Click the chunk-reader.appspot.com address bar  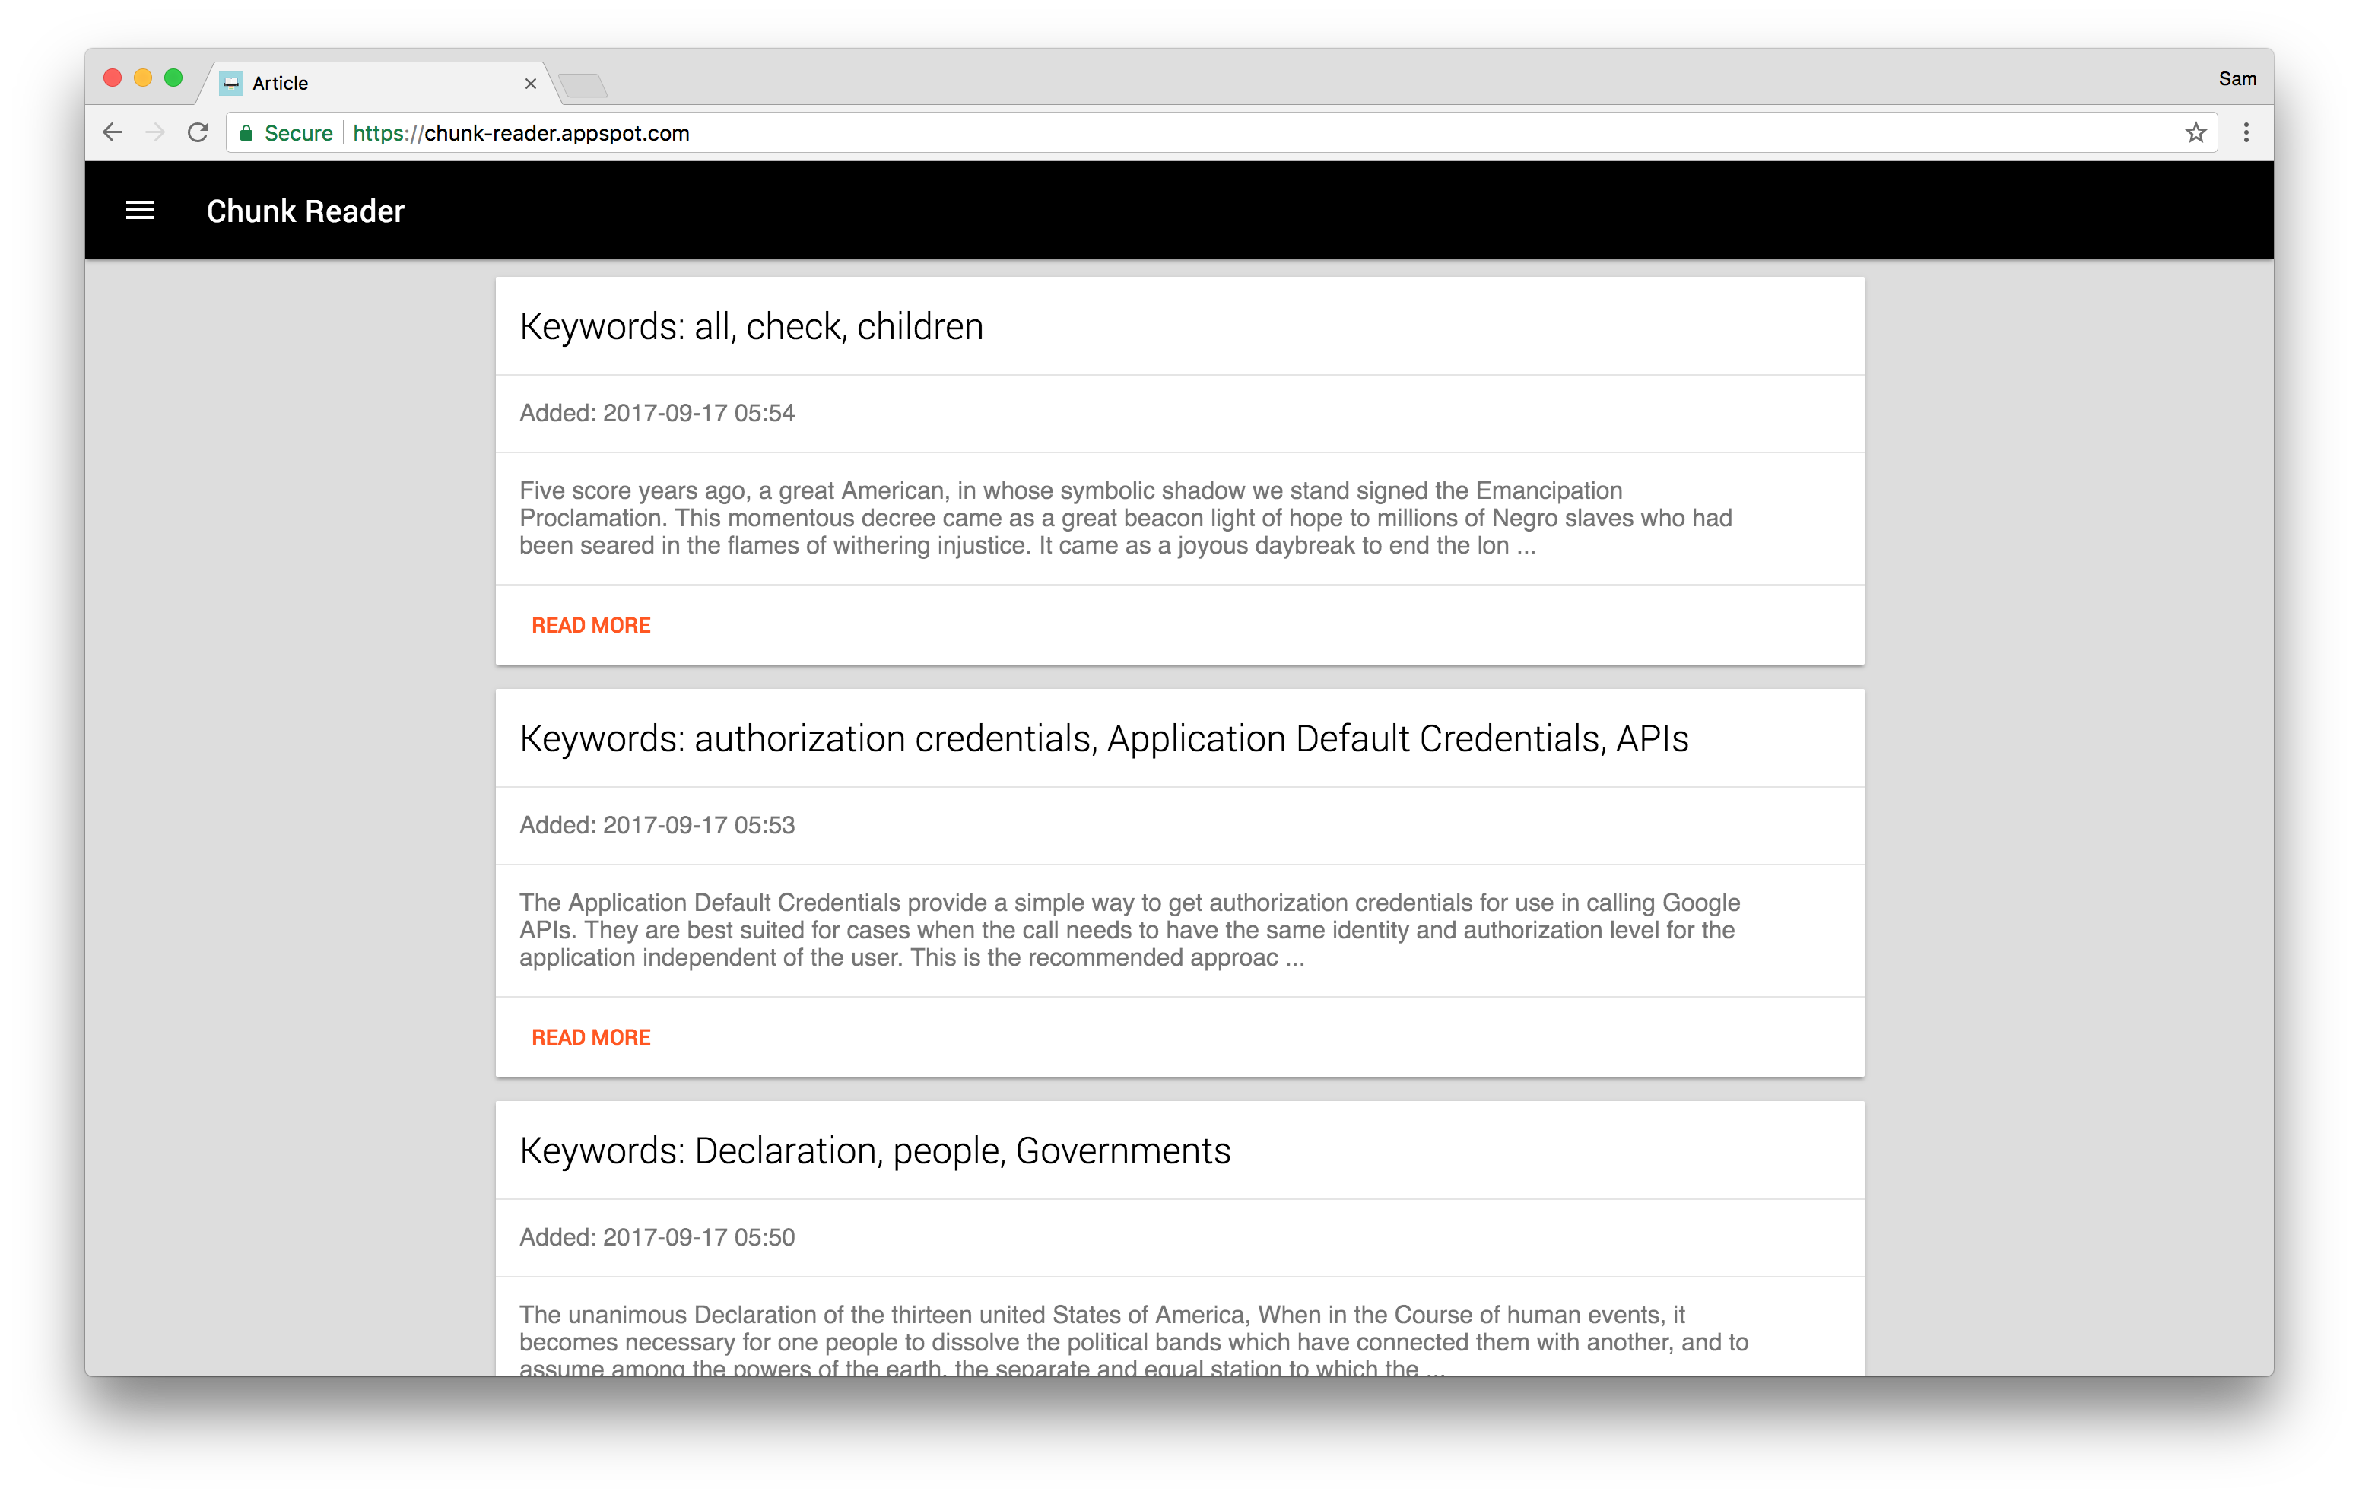1176,133
